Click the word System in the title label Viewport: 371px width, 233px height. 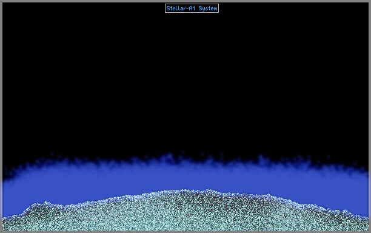point(208,8)
